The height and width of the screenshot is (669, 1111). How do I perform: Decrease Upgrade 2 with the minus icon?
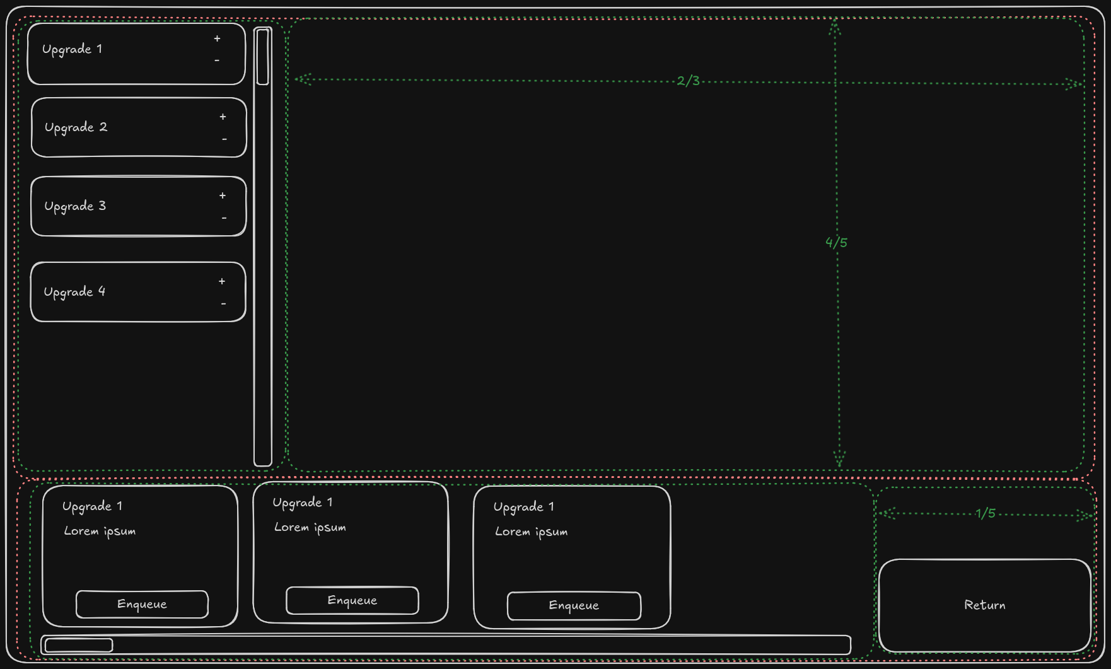224,139
